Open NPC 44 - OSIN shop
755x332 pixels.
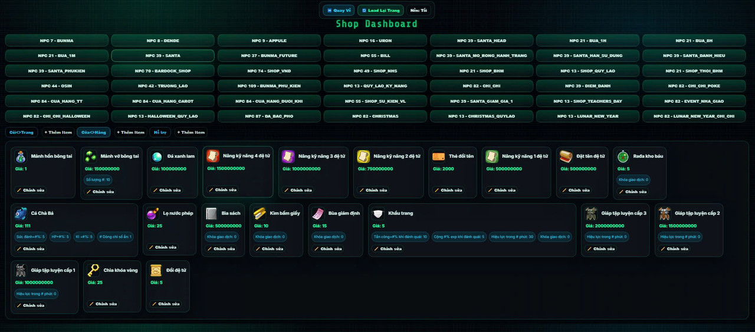point(57,86)
